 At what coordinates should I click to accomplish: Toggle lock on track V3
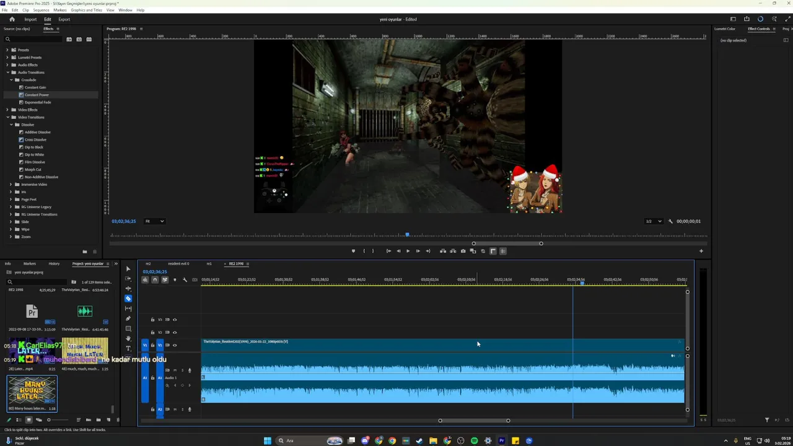(x=152, y=320)
